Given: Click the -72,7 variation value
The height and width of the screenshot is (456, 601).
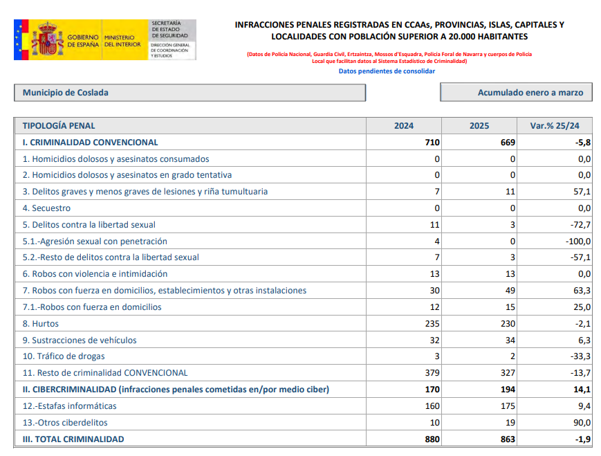Looking at the screenshot, I should click(x=581, y=225).
